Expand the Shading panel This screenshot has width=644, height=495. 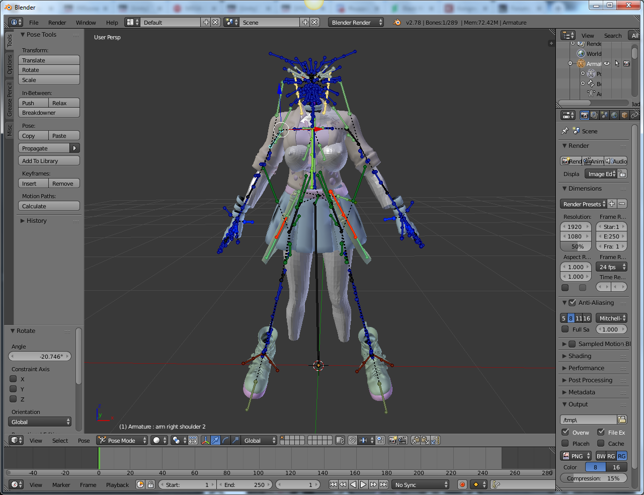click(580, 356)
